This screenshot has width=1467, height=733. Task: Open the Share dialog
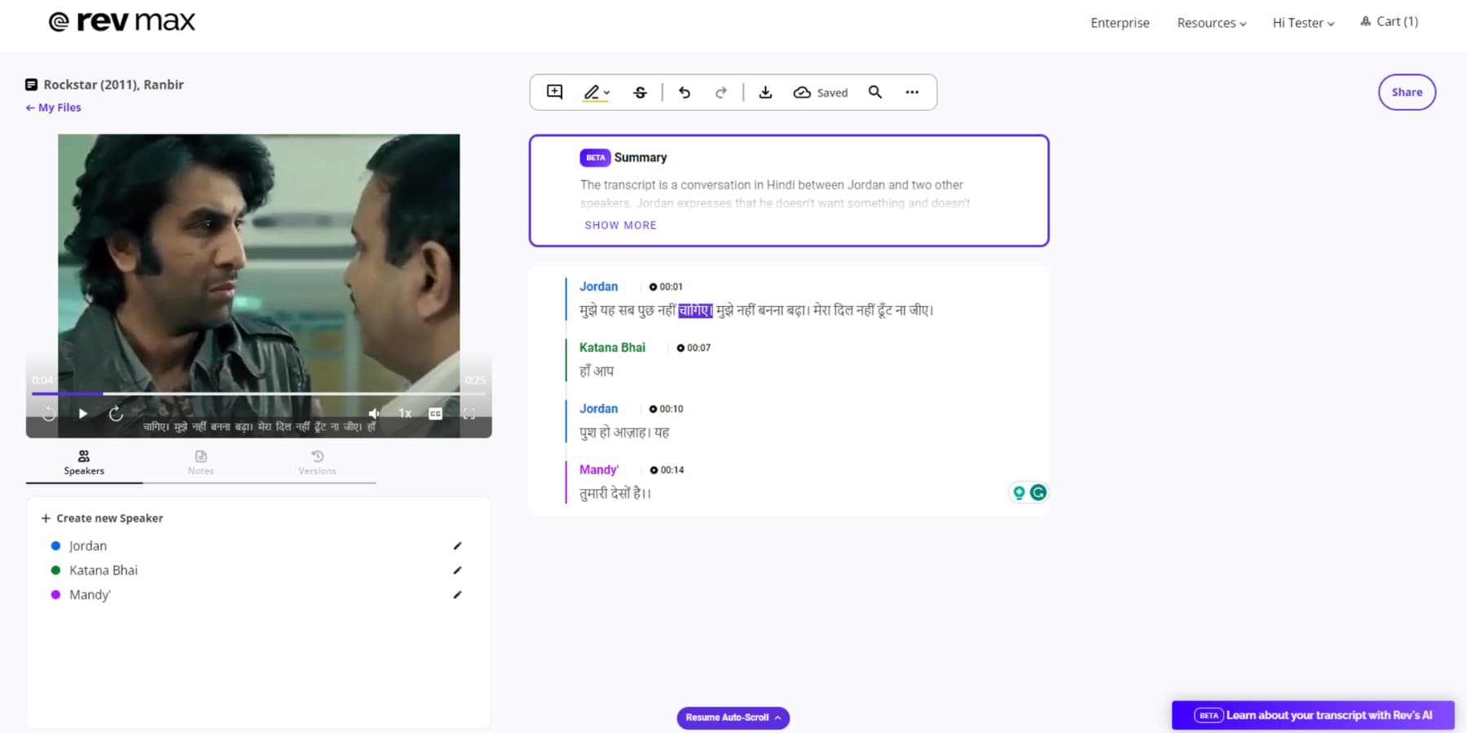pyautogui.click(x=1407, y=92)
